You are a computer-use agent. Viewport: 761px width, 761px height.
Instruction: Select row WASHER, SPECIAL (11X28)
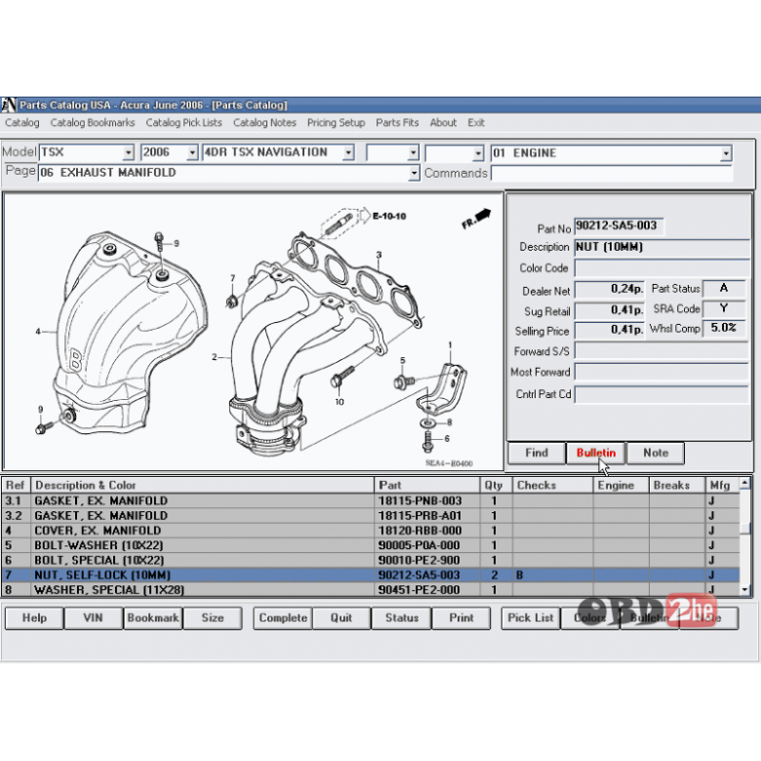371,590
